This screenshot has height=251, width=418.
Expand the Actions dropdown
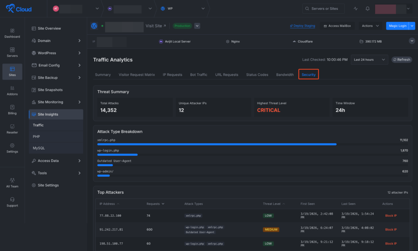(x=371, y=26)
